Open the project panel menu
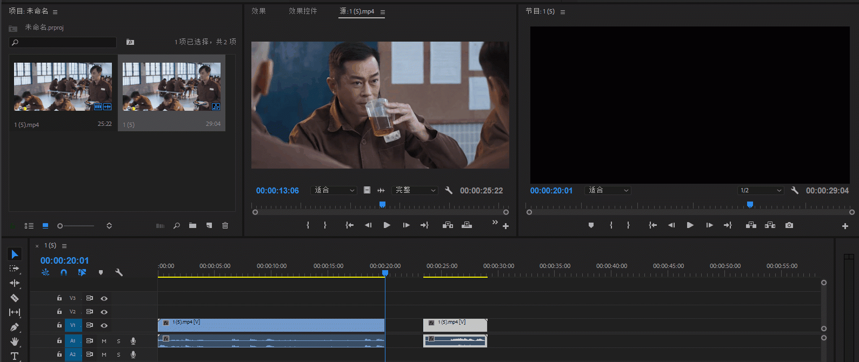The width and height of the screenshot is (859, 362). point(55,12)
